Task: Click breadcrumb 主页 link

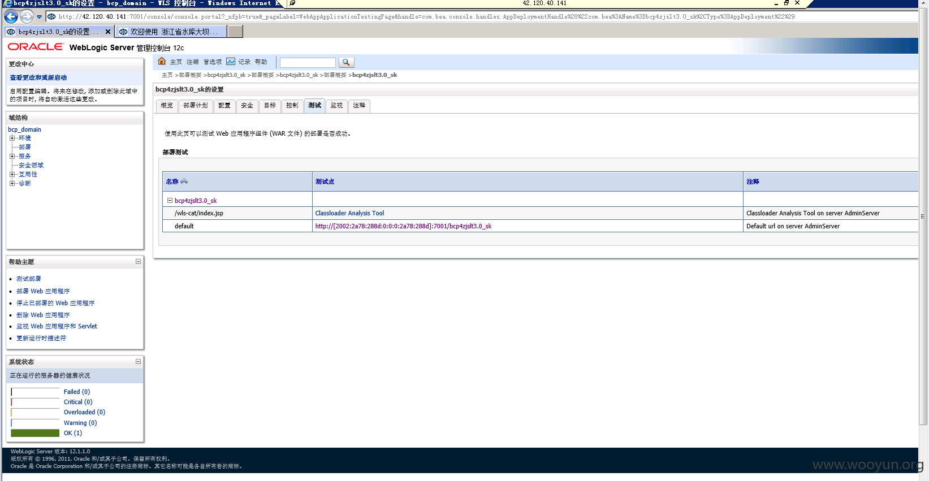Action: click(x=167, y=75)
